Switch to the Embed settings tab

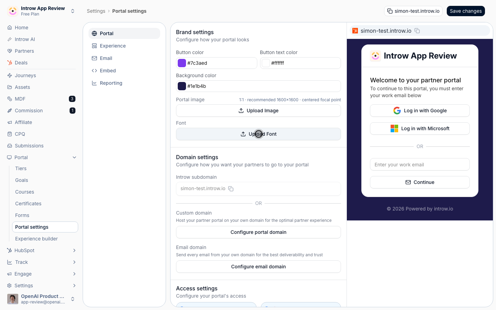tap(124, 71)
